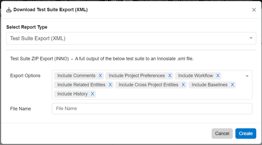Open the Select Report Type dropdown
262x145 pixels.
coord(131,38)
